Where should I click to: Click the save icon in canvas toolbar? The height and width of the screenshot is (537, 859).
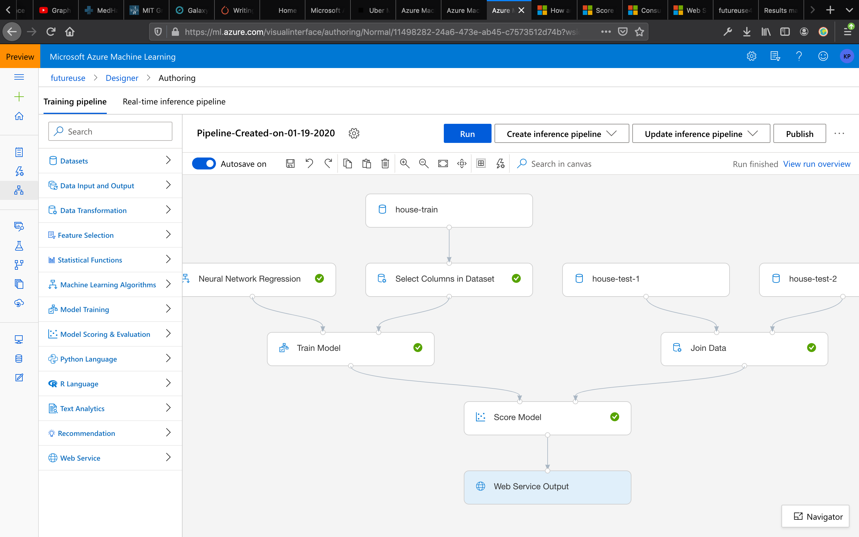pos(290,164)
